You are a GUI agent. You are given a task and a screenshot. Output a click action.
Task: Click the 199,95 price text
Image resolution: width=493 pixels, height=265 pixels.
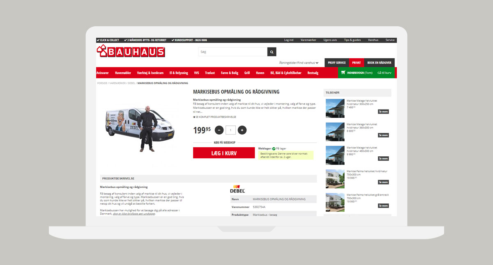[202, 130]
